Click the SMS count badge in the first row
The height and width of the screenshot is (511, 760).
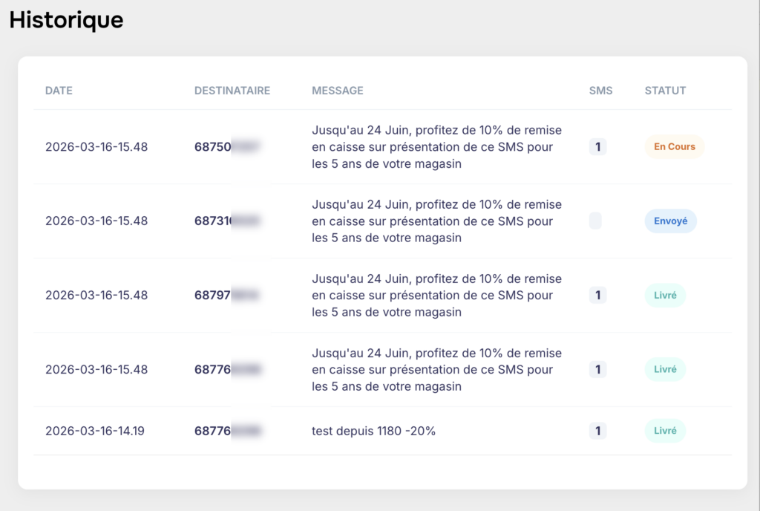(597, 146)
